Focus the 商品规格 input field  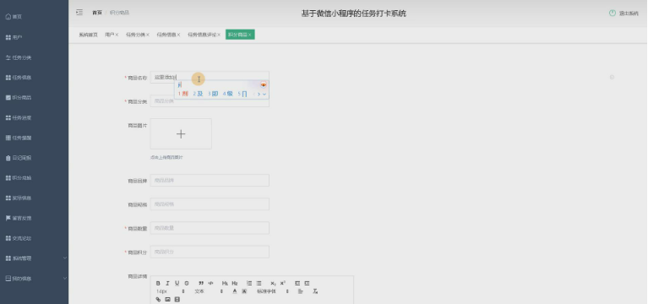pyautogui.click(x=210, y=204)
